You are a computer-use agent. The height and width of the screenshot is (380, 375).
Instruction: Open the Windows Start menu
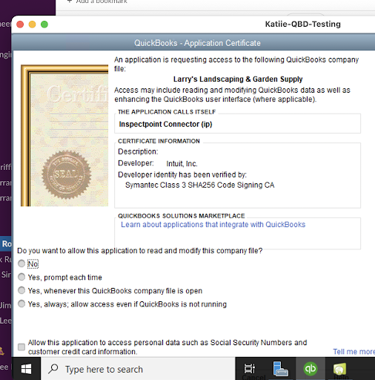[x=26, y=369]
